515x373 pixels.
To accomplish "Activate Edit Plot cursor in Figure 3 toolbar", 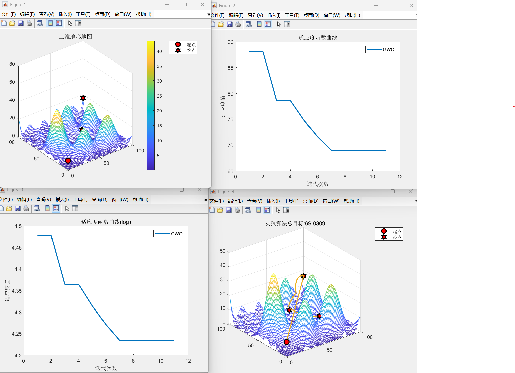I will pos(67,209).
